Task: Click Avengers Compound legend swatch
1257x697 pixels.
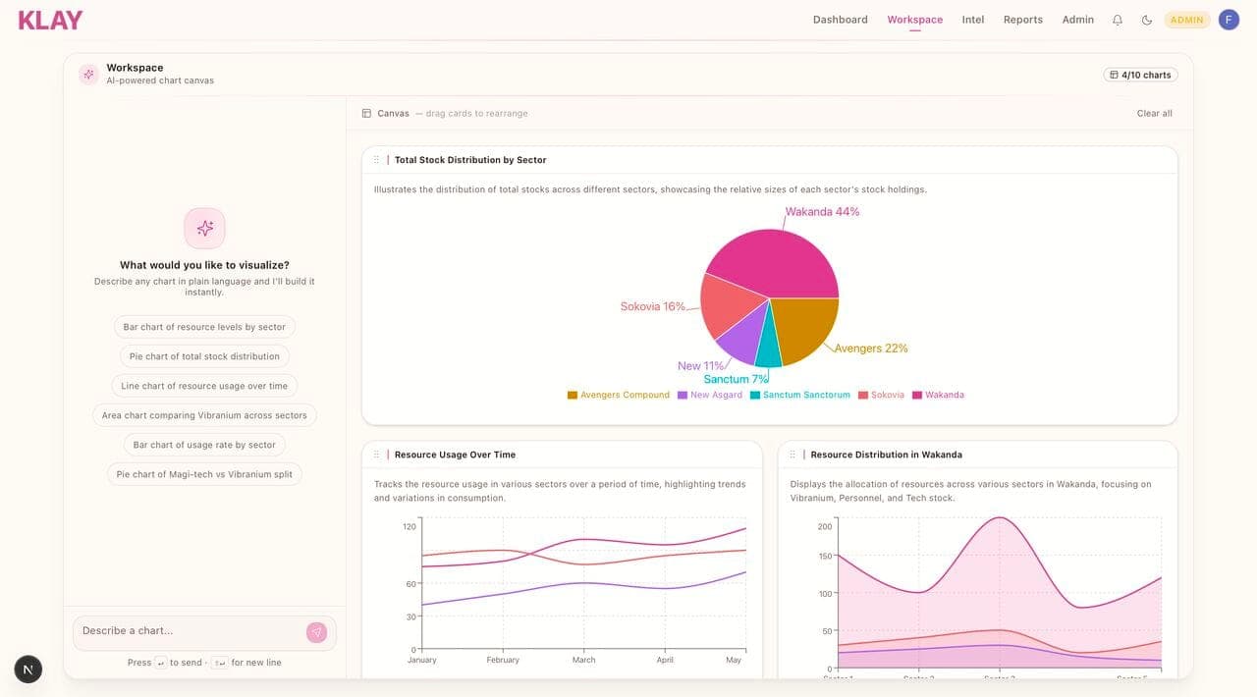Action: pyautogui.click(x=573, y=395)
